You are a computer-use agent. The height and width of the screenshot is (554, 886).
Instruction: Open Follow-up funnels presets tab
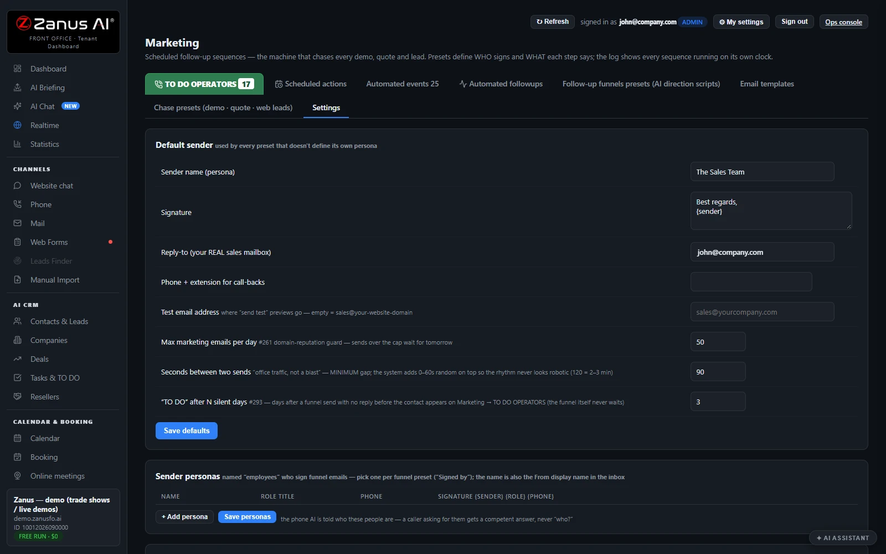(641, 84)
